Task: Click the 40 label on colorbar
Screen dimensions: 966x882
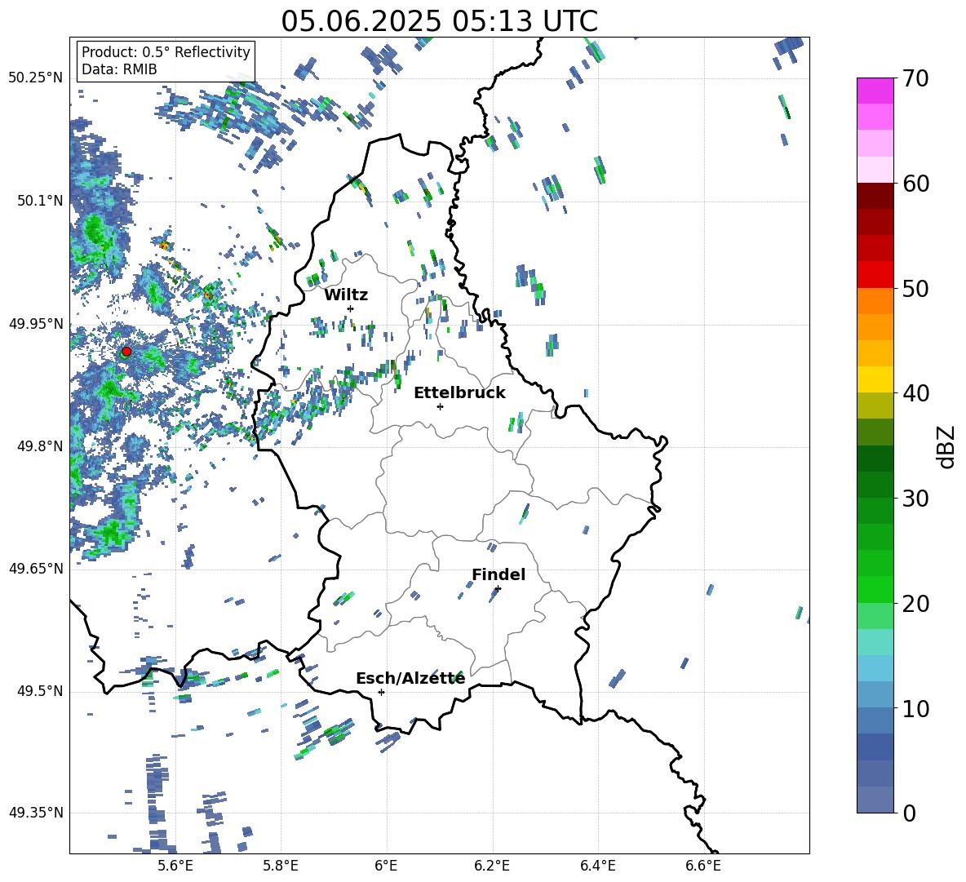Action: point(915,393)
